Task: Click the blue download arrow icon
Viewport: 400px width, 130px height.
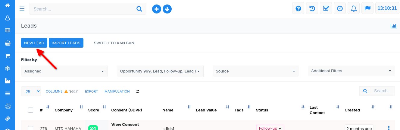Action: [167, 9]
